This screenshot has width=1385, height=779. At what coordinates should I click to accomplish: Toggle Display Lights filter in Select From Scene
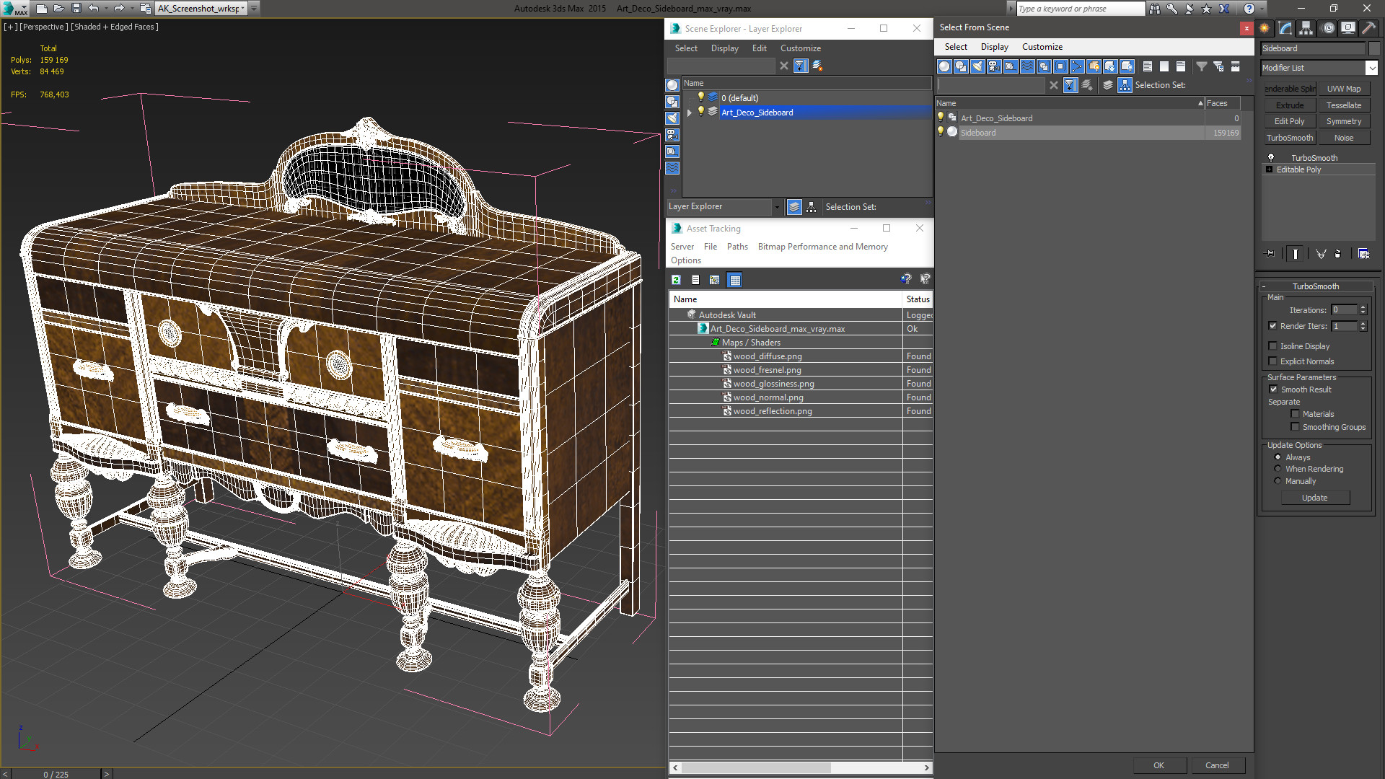[x=977, y=66]
